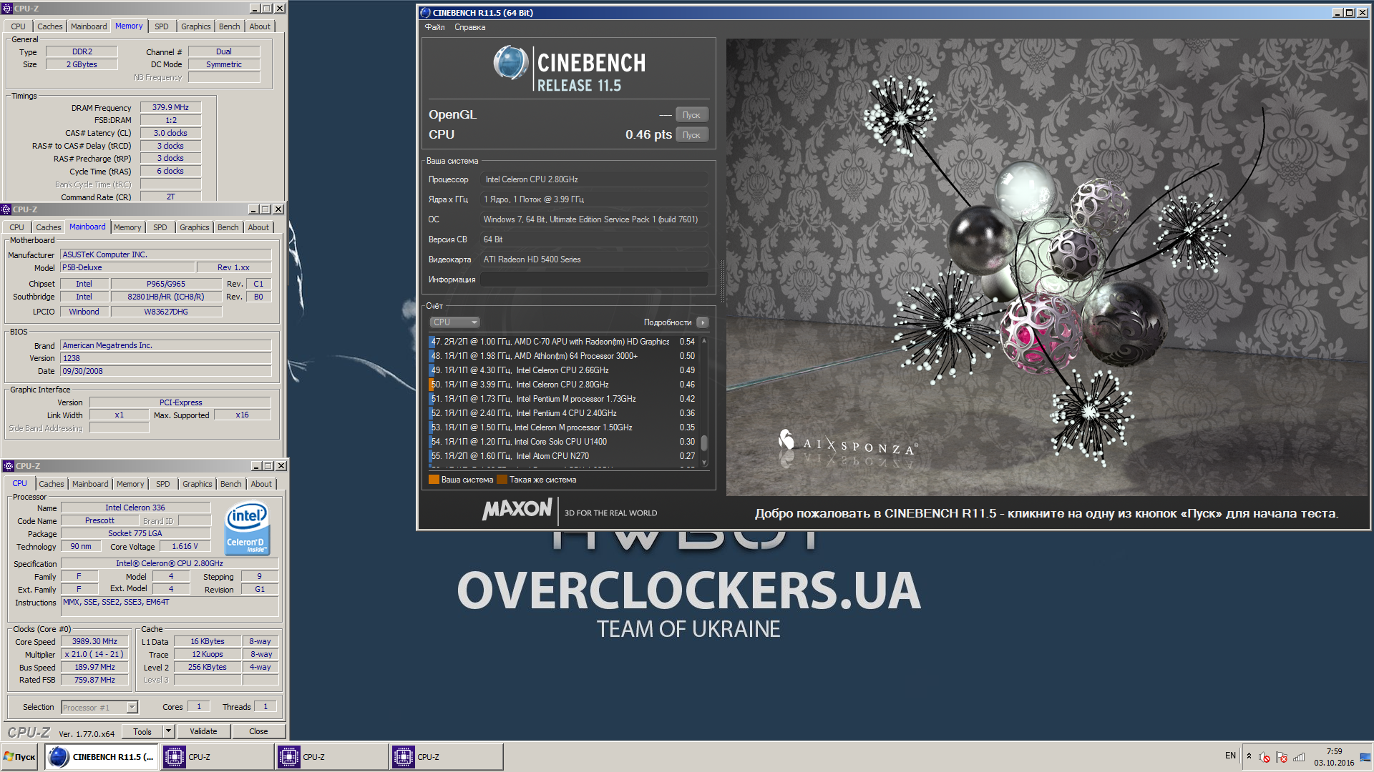Open the Action Center flag tray icon
This screenshot has height=772, width=1374.
click(1282, 757)
